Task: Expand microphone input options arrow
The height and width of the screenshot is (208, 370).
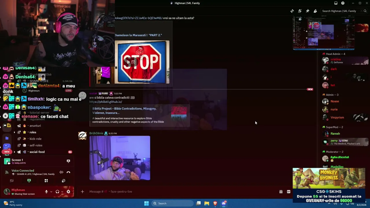Action: [51, 192]
